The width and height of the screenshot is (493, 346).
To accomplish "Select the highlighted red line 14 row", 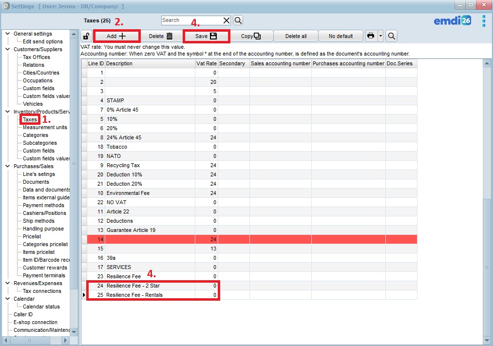I will point(252,239).
